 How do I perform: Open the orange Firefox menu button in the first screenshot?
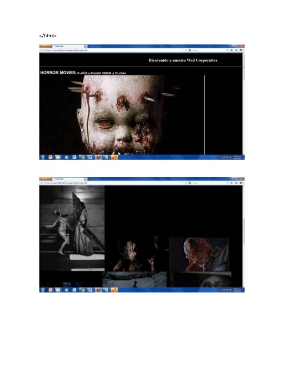click(x=45, y=46)
